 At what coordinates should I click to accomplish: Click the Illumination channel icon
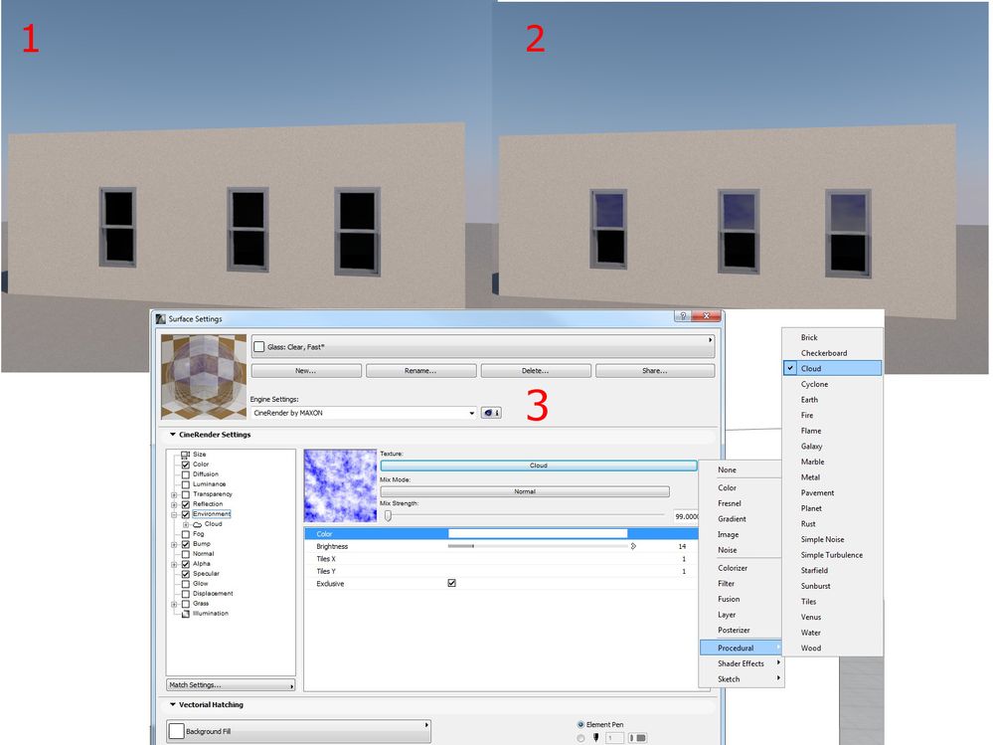[186, 614]
